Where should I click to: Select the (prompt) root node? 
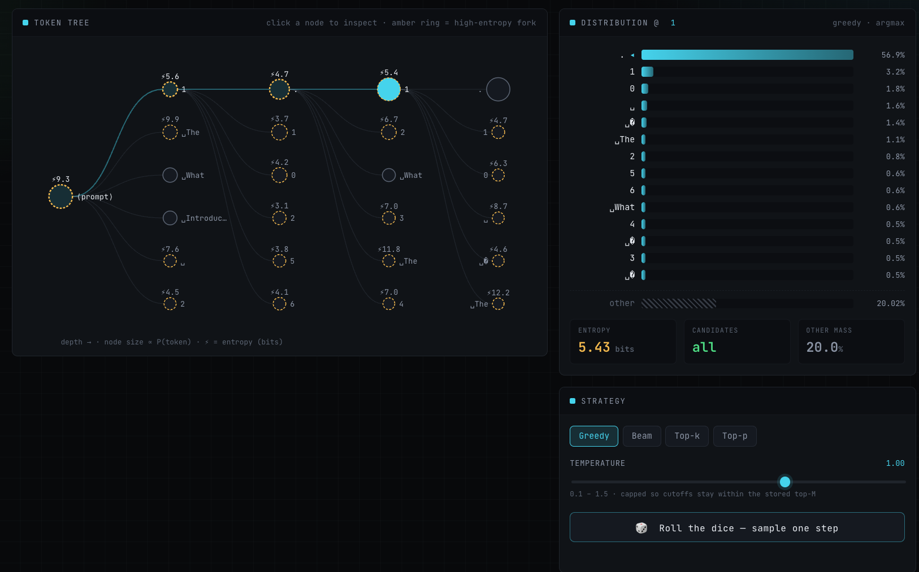(60, 197)
